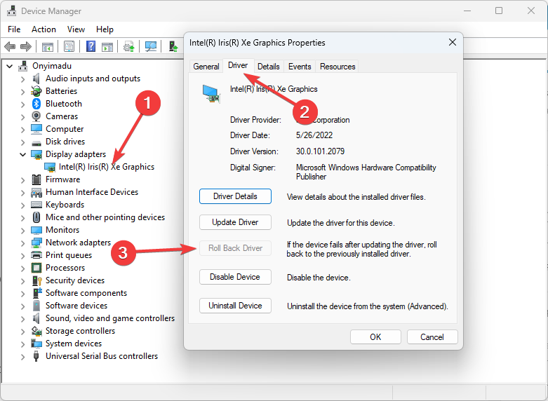Click the Digital Signer publisher text
The width and height of the screenshot is (548, 401).
(366, 172)
